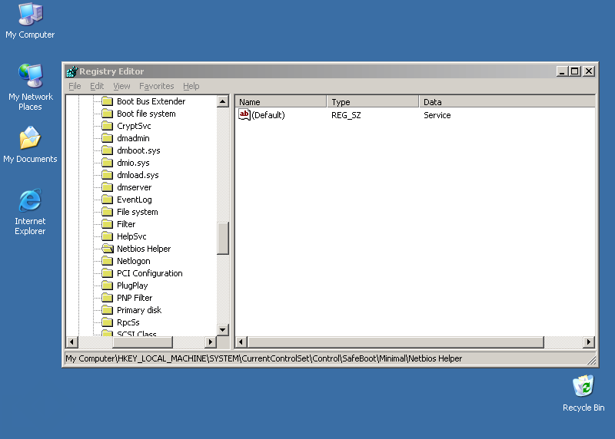Click the PlugPlay folder icon
This screenshot has height=439, width=615.
tap(107, 285)
